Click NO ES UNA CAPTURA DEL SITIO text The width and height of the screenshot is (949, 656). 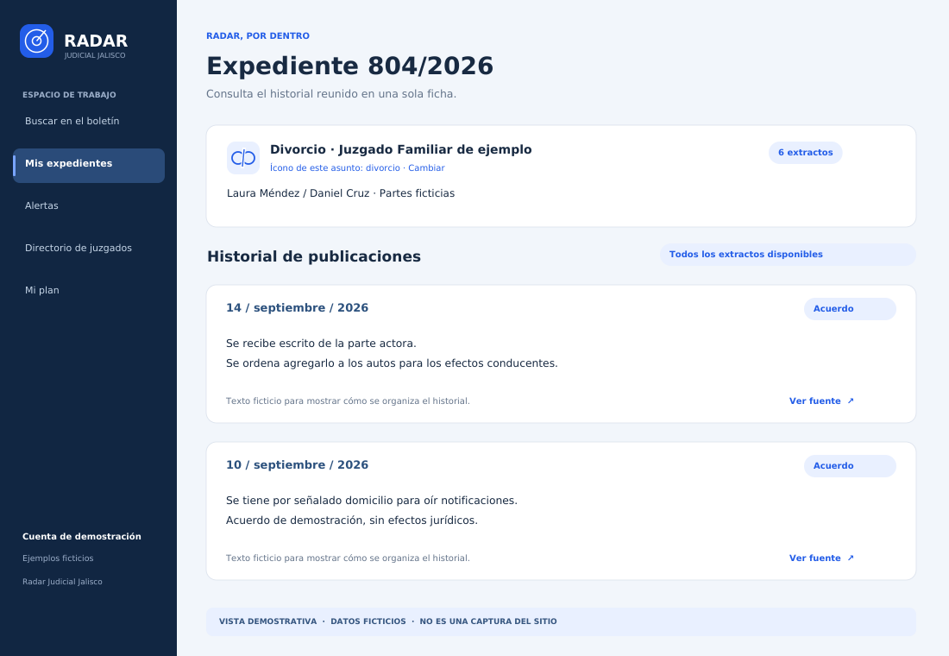[x=487, y=621]
